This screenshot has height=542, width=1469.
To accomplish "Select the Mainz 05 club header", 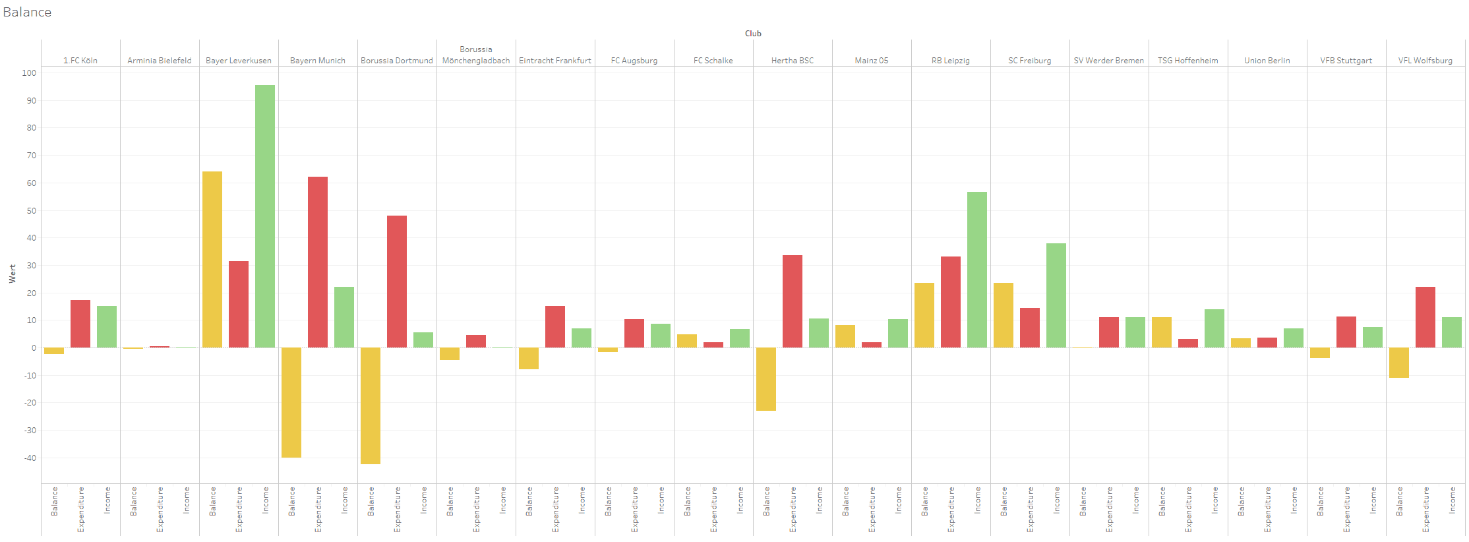I will [x=872, y=61].
